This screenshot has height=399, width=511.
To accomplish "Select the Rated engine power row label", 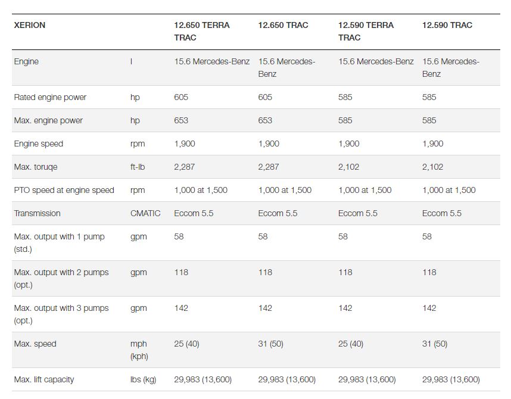I will coord(50,97).
